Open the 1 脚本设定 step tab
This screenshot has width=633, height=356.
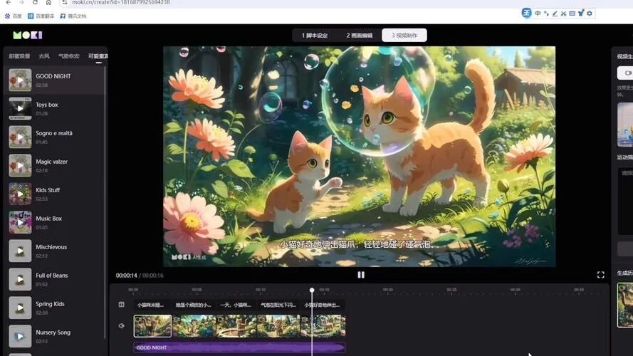[314, 35]
